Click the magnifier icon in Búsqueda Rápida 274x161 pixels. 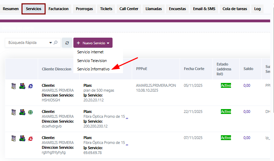[56, 43]
